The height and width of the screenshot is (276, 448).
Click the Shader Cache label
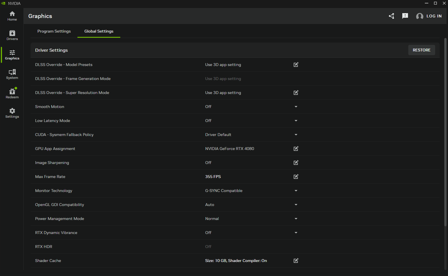(48, 261)
